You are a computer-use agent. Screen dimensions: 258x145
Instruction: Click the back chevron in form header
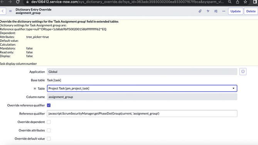[3, 11]
